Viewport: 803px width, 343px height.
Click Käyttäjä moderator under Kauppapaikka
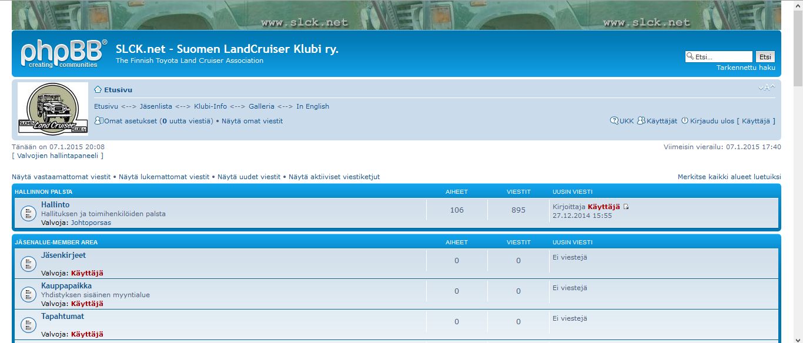point(87,304)
